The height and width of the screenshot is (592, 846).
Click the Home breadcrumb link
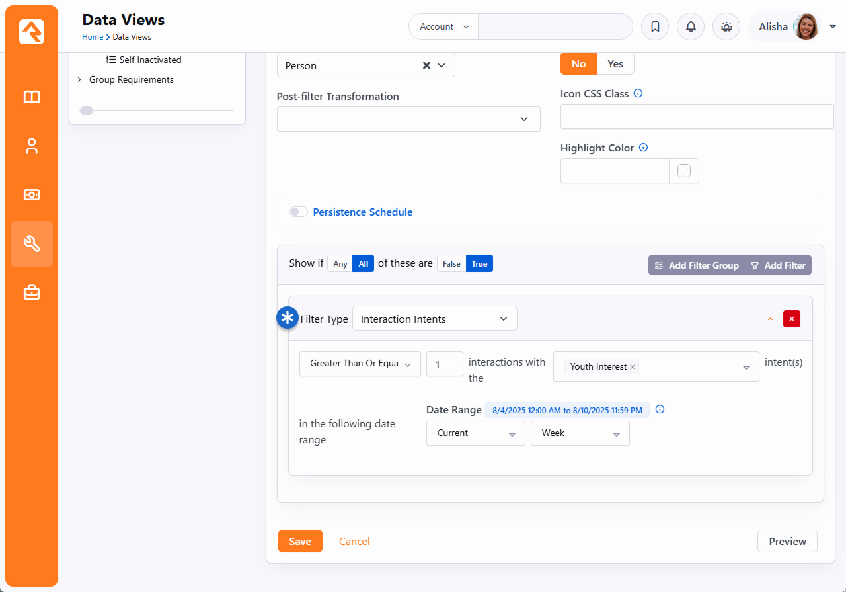(x=93, y=37)
